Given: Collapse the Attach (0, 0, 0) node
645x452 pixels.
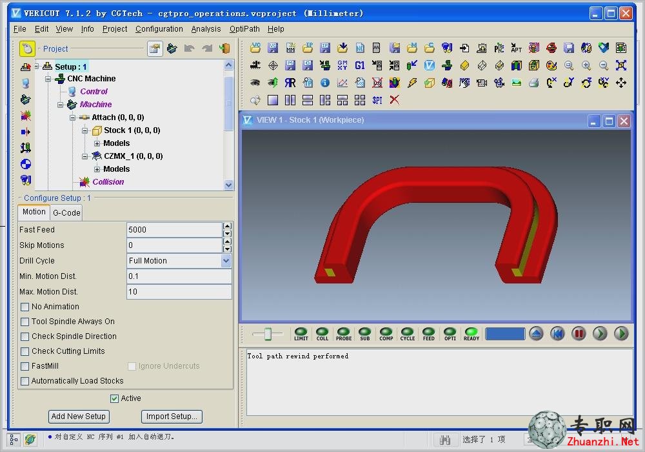Looking at the screenshot, I should tap(73, 118).
